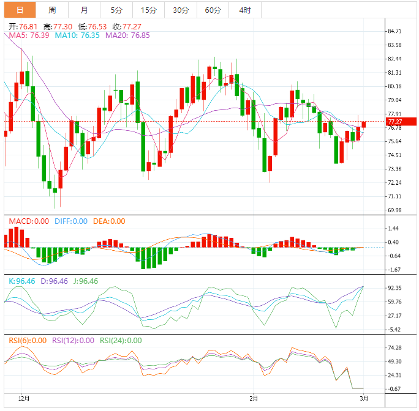Click the 12月 date axis marker
The height and width of the screenshot is (411, 419).
23,398
